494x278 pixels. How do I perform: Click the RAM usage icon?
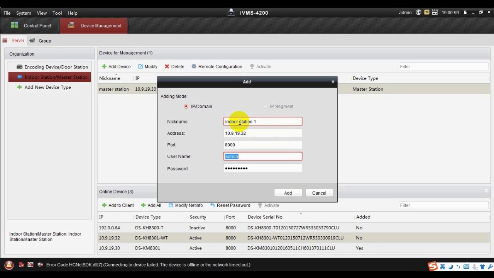[x=435, y=12]
